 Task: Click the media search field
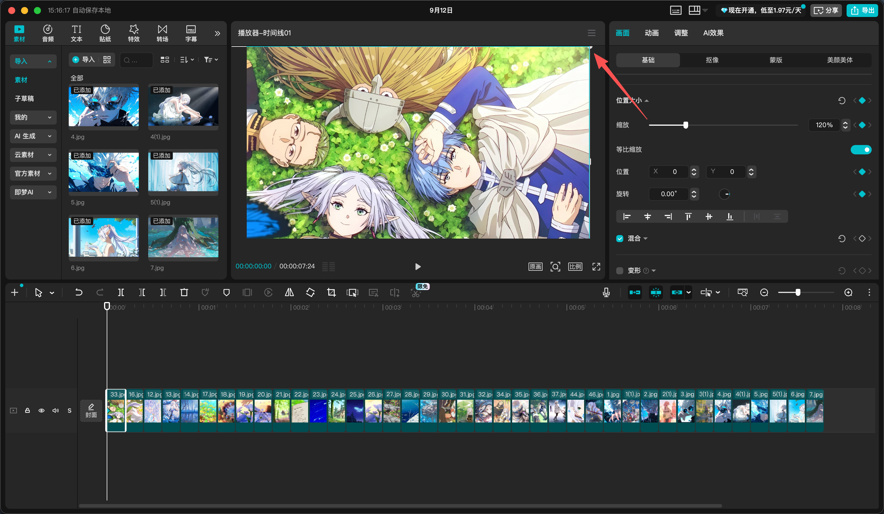pyautogui.click(x=136, y=60)
